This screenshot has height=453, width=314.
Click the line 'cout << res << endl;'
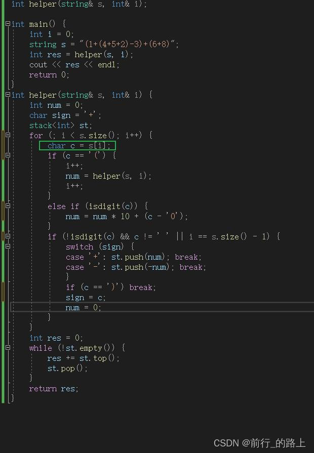tap(74, 65)
